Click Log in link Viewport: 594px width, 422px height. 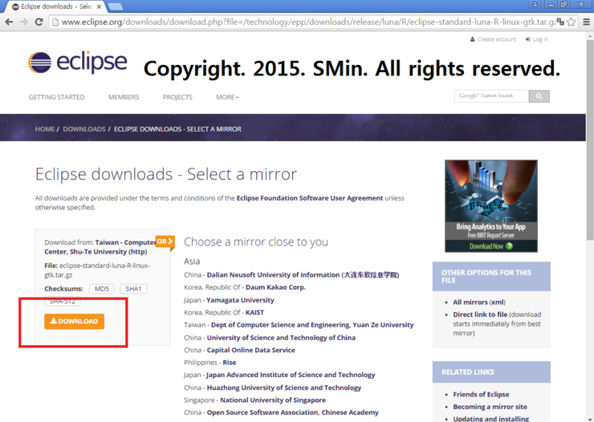[537, 39]
